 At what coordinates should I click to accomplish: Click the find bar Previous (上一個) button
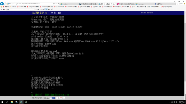pyautogui.click(x=37, y=9)
